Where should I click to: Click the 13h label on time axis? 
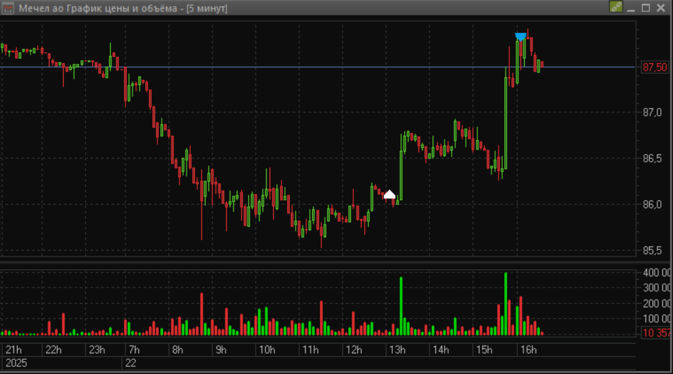click(397, 350)
